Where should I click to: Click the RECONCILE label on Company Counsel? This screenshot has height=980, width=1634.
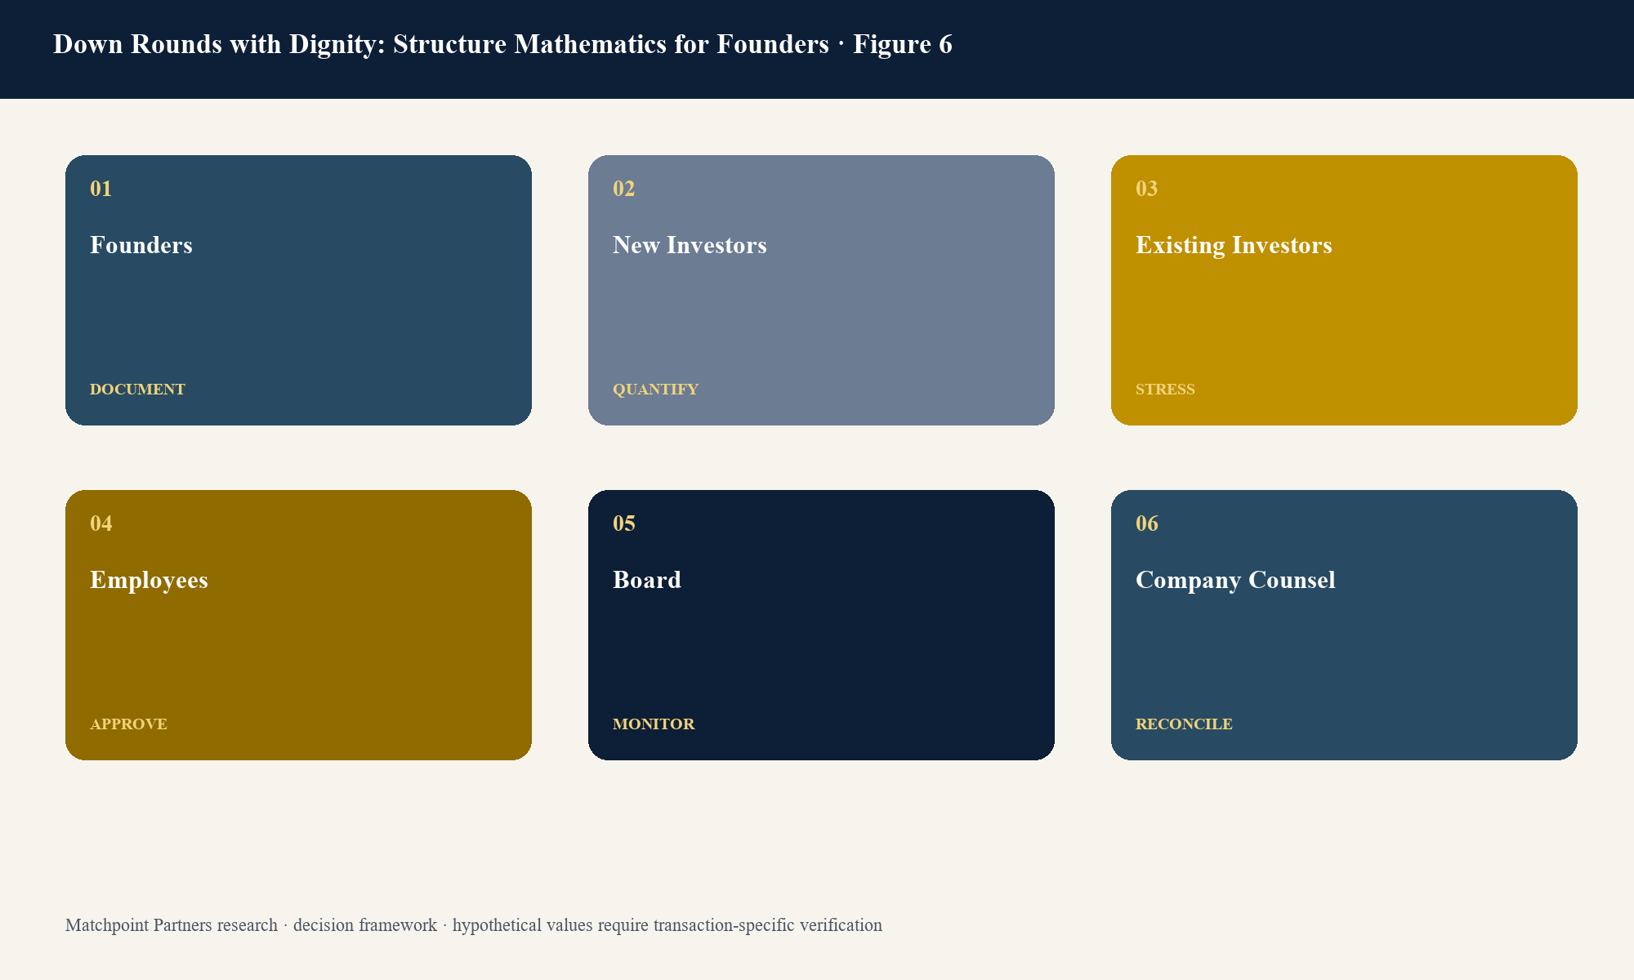[x=1184, y=724]
